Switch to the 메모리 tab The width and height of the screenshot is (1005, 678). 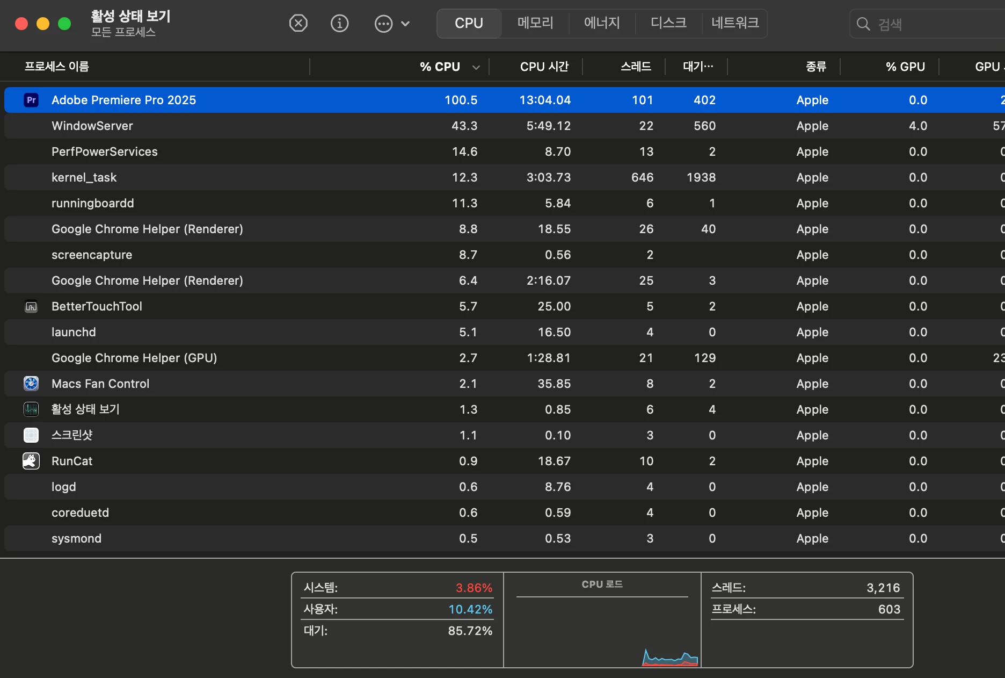tap(535, 23)
